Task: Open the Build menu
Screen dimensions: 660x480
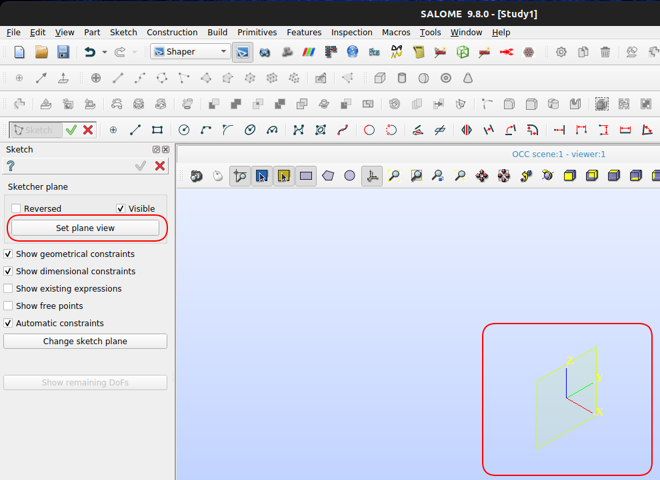Action: [217, 33]
